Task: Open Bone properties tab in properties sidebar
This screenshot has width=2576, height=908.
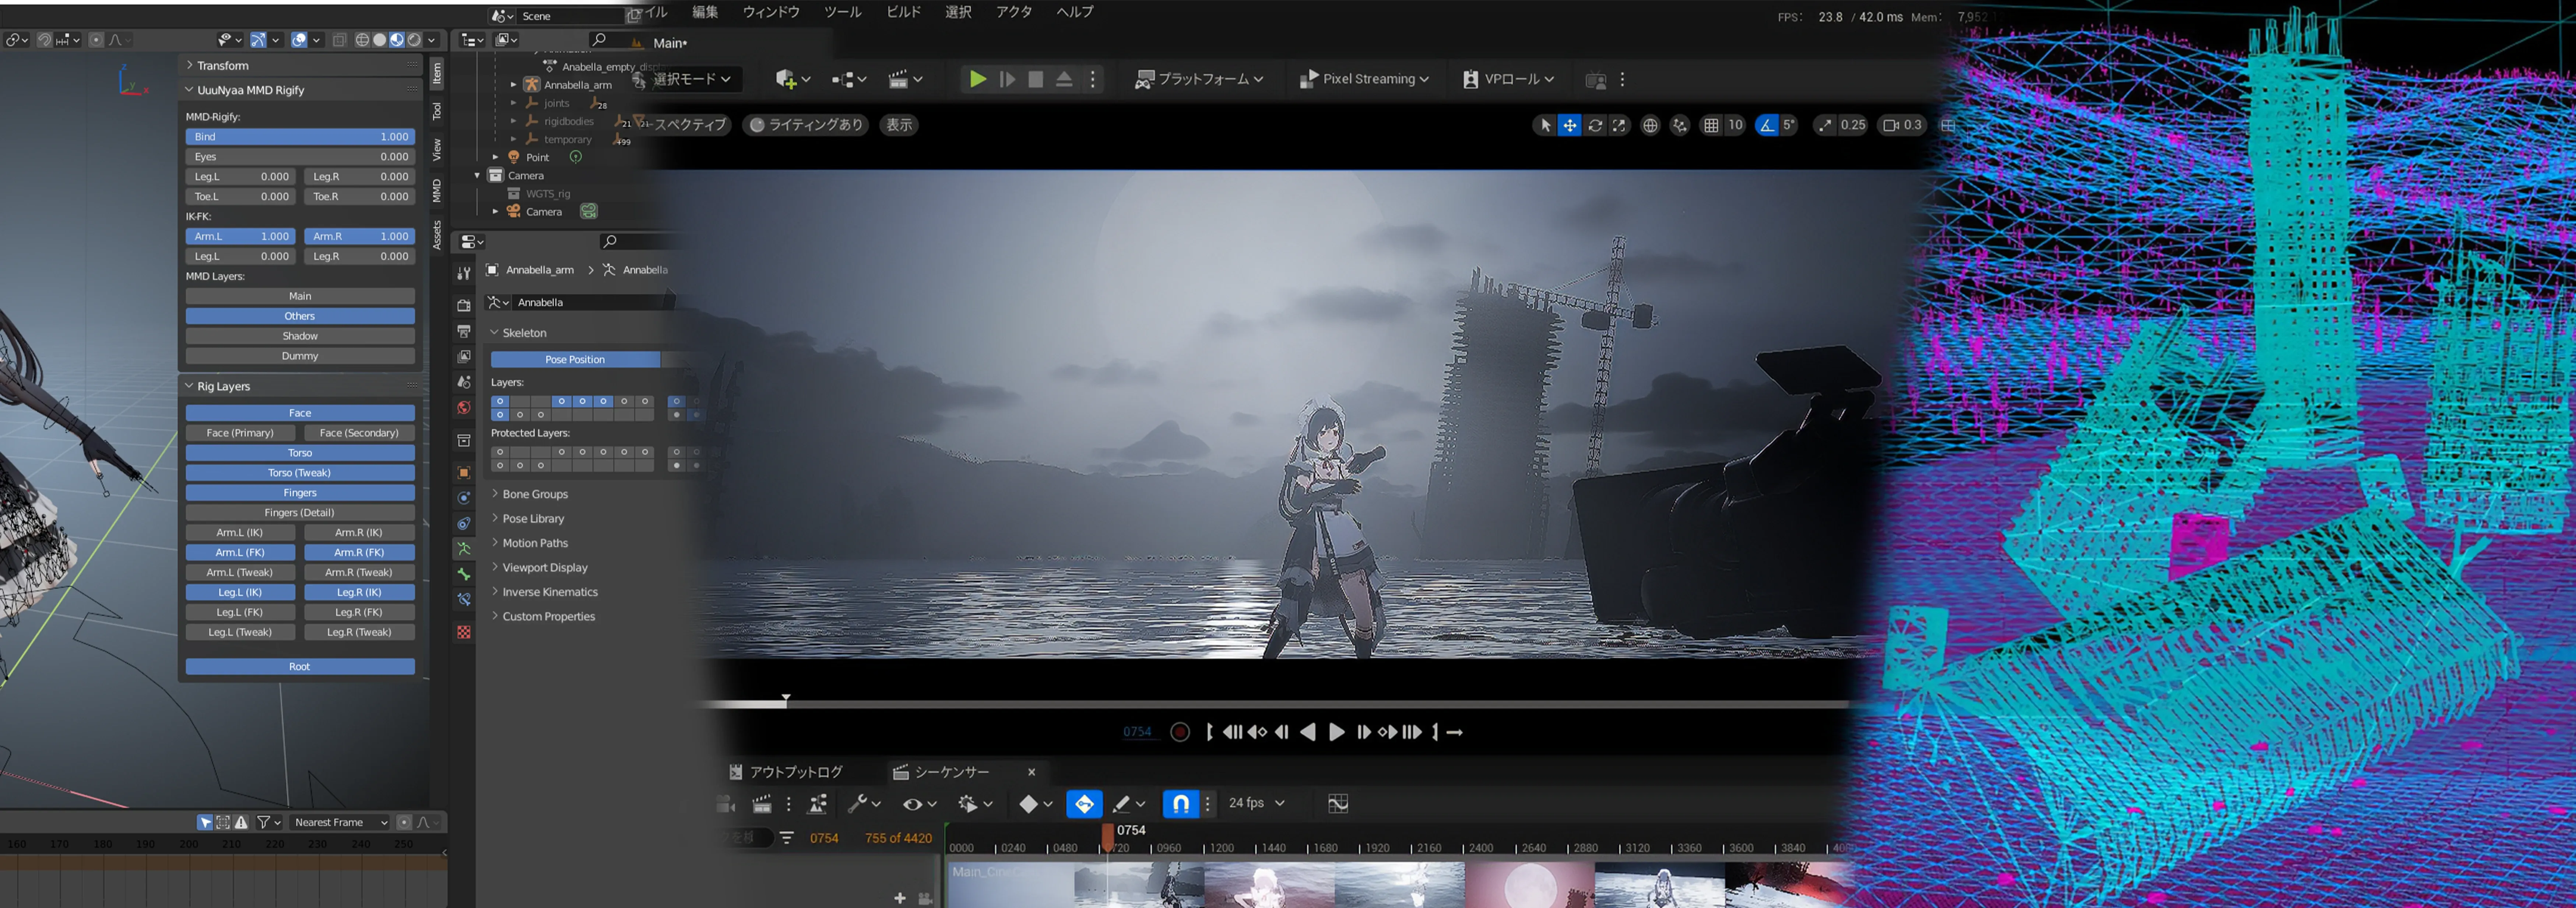Action: 464,574
